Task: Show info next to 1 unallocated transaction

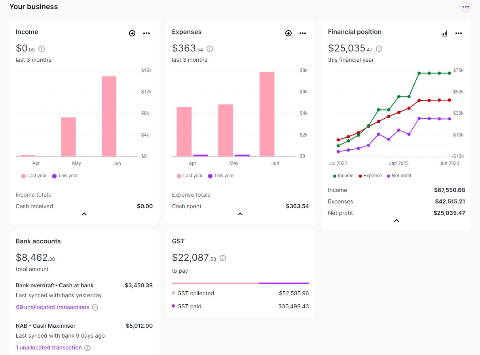Action: [87, 348]
